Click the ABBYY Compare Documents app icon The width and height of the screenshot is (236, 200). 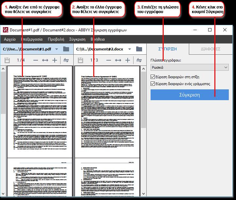pyautogui.click(x=6, y=30)
